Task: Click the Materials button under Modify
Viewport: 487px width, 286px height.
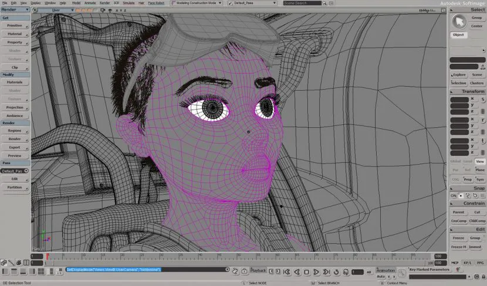Action: [15, 82]
